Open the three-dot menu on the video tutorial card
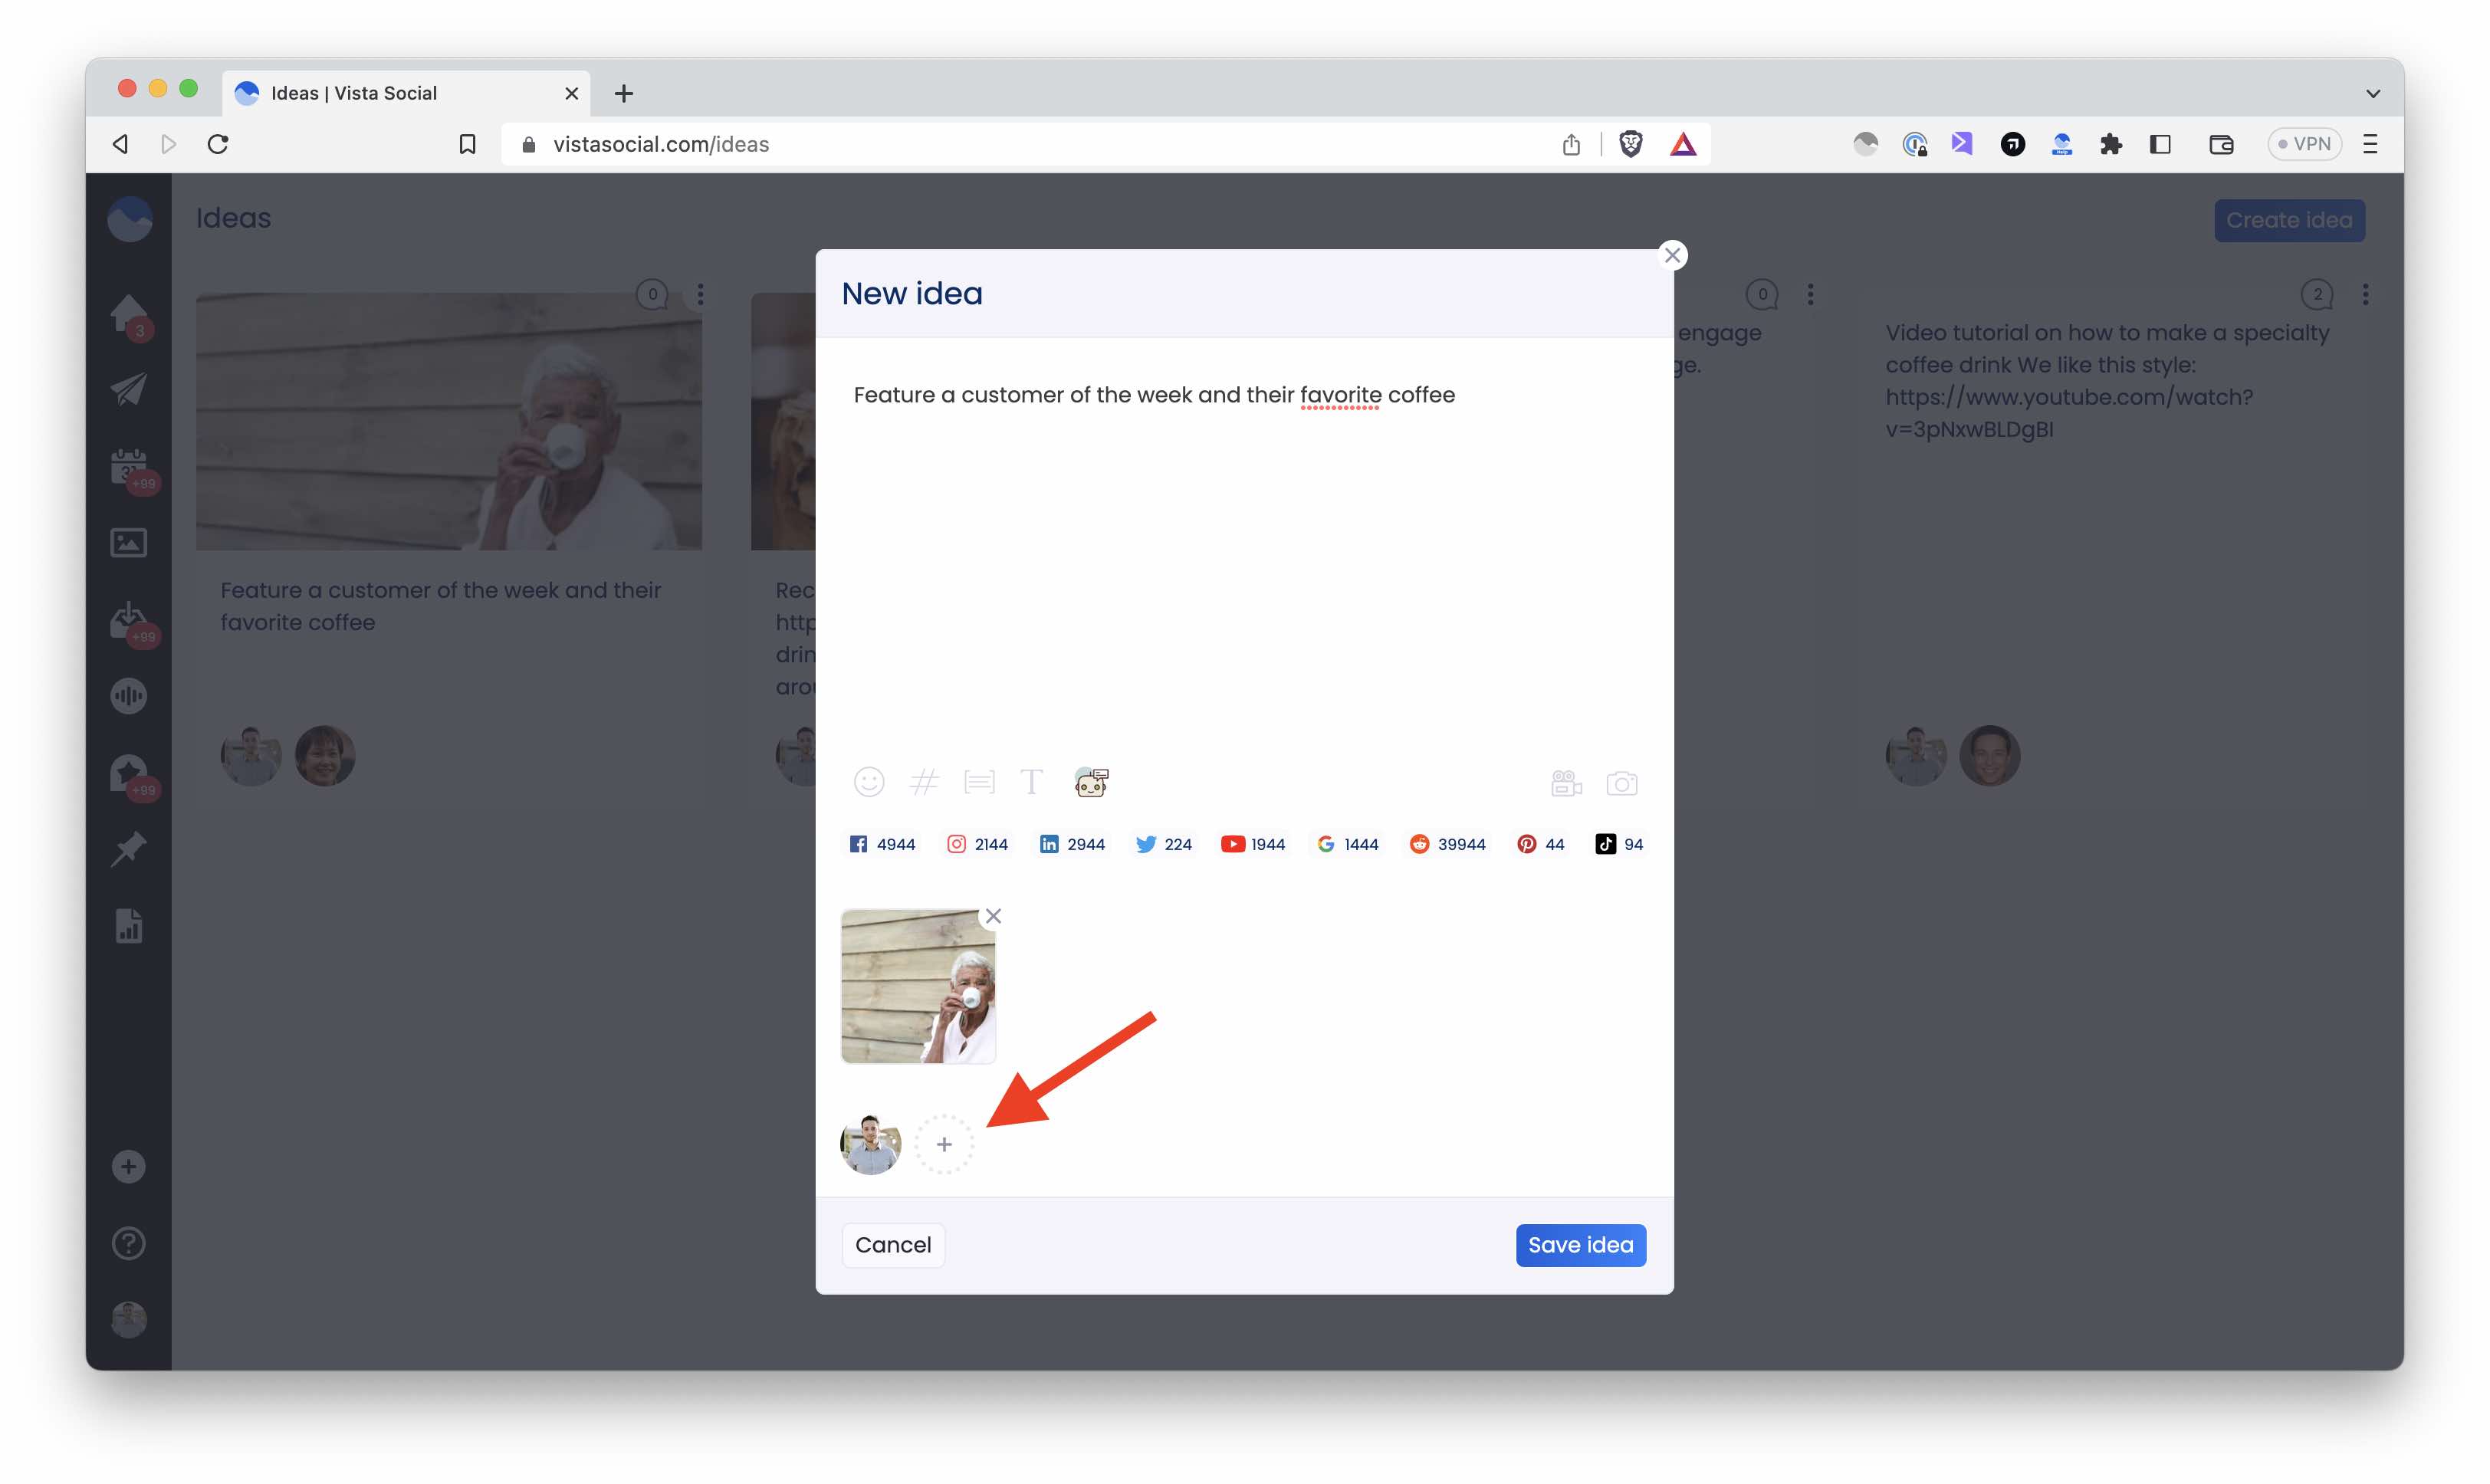2490x1484 pixels. click(2366, 293)
